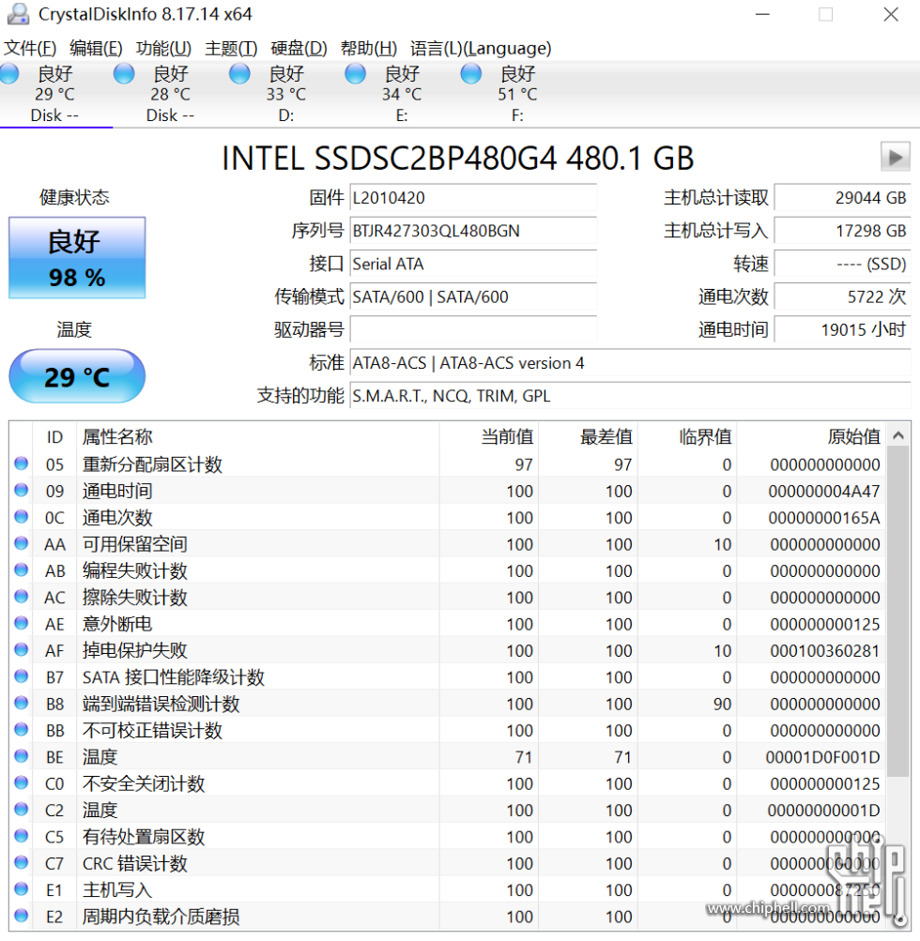This screenshot has width=920, height=941.
Task: Click the drive title INTEL SSDSC2BP480G4 480.1 GB
Action: (457, 159)
